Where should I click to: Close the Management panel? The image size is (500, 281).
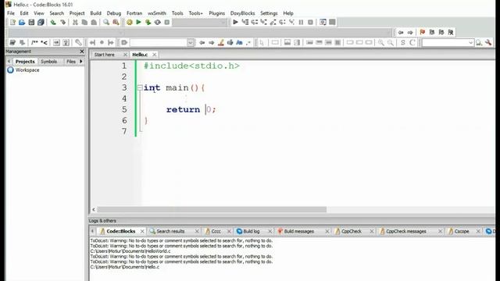pos(82,52)
